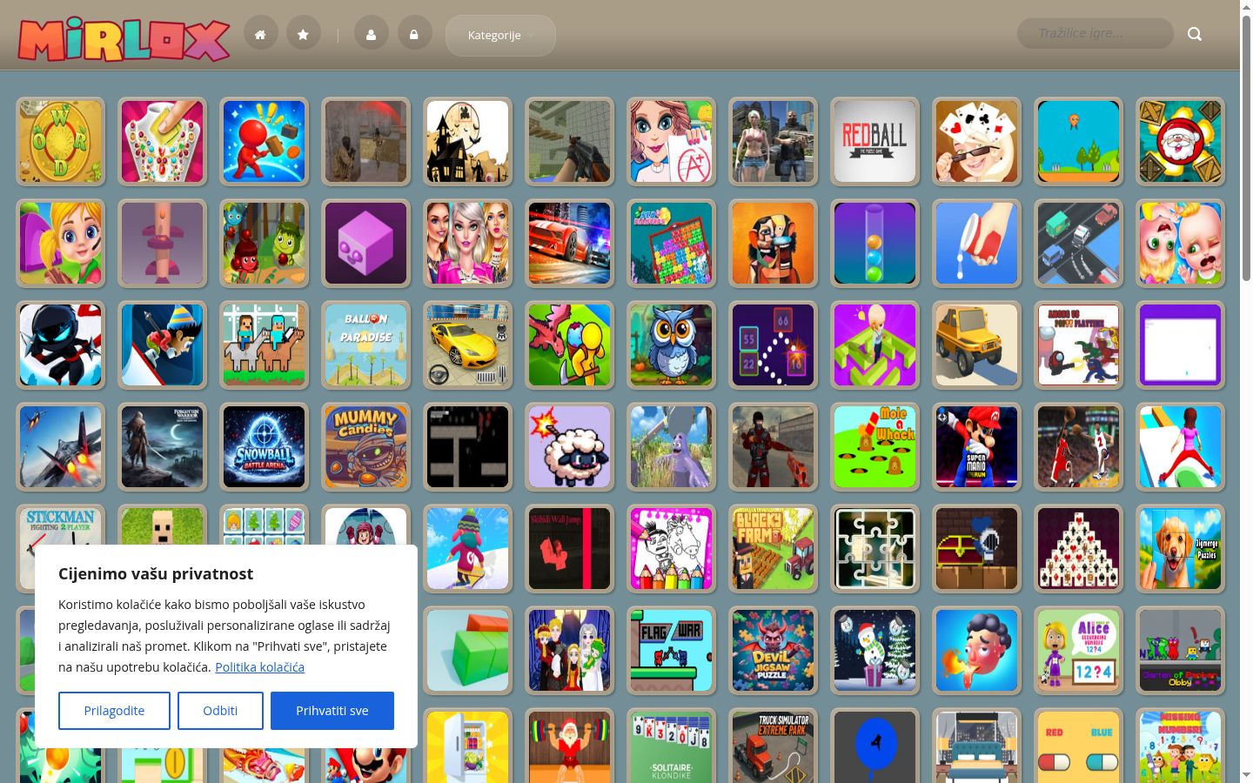Image resolution: width=1253 pixels, height=783 pixels.
Task: Open the sheep with bomb game
Action: 569,446
